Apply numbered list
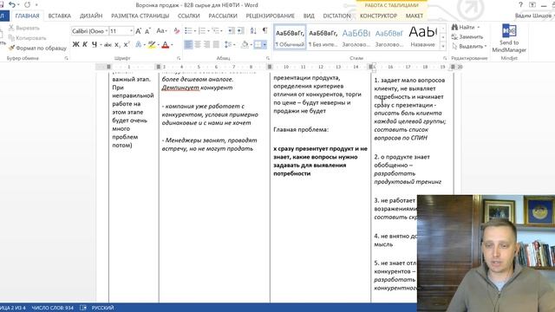555x312 pixels. (x=202, y=31)
